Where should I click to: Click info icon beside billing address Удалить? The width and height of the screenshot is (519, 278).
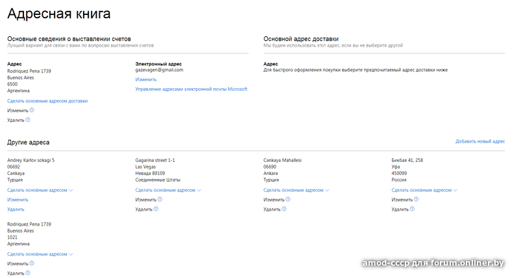click(x=29, y=120)
